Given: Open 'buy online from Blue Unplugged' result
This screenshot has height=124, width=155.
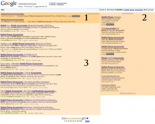Looking at the screenshot, I should pos(25,82).
